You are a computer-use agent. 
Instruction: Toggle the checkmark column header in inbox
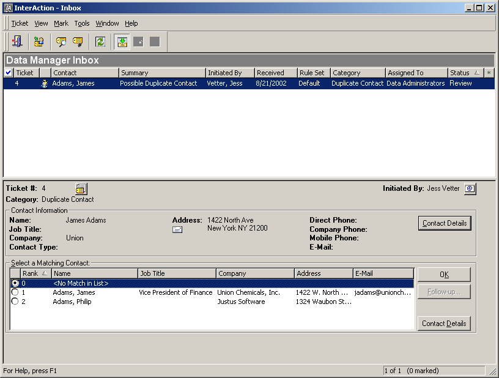pos(8,73)
